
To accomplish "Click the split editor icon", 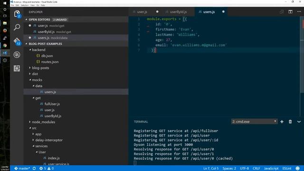I will tap(290, 12).
